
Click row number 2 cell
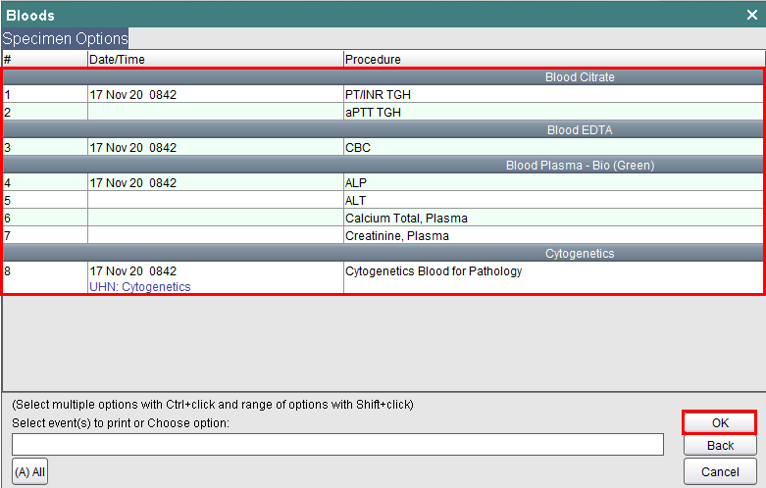pos(45,112)
